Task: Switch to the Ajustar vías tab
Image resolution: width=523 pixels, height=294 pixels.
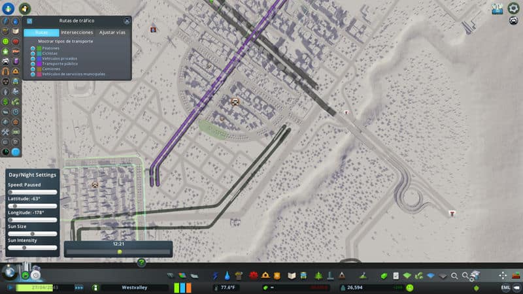Action: point(112,32)
